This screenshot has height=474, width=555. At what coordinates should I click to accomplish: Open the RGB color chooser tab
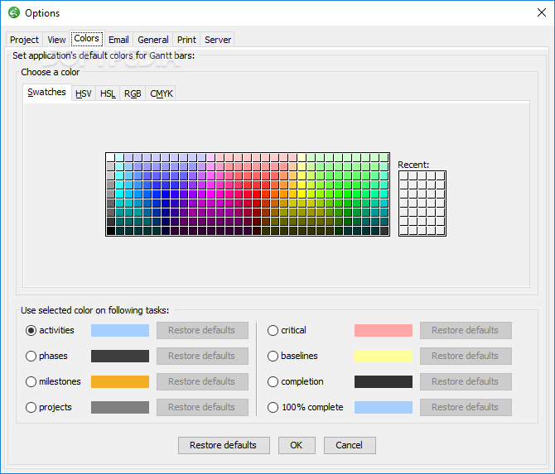133,93
